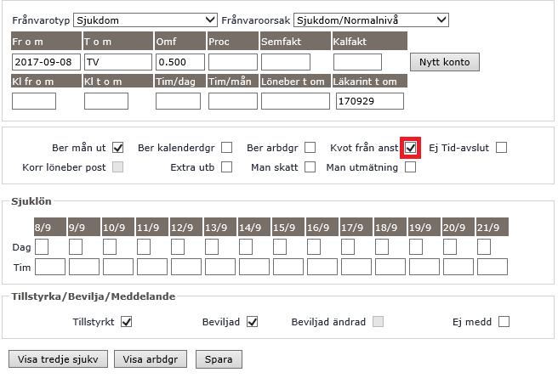Click the Tim field under 11/9
This screenshot has width=558, height=378.
coord(152,267)
